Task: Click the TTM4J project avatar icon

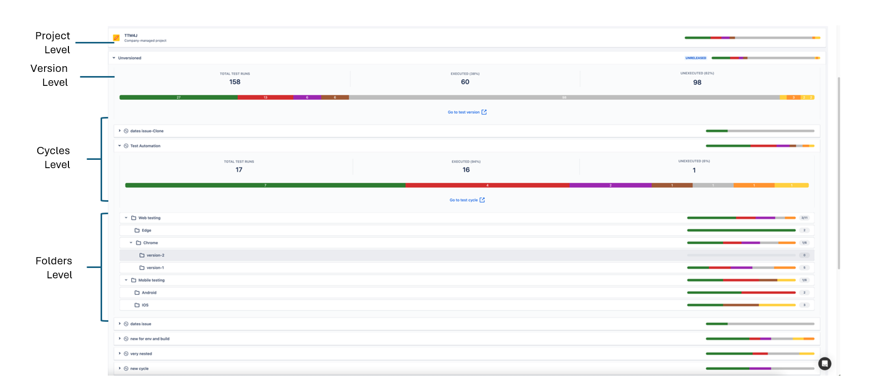Action: [117, 38]
